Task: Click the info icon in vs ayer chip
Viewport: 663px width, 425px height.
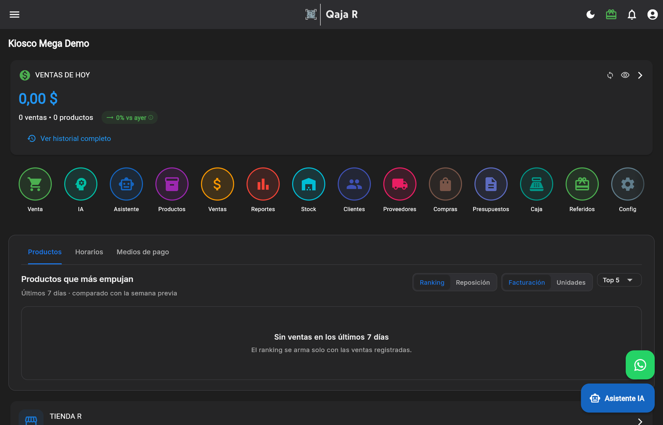Action: [x=151, y=118]
